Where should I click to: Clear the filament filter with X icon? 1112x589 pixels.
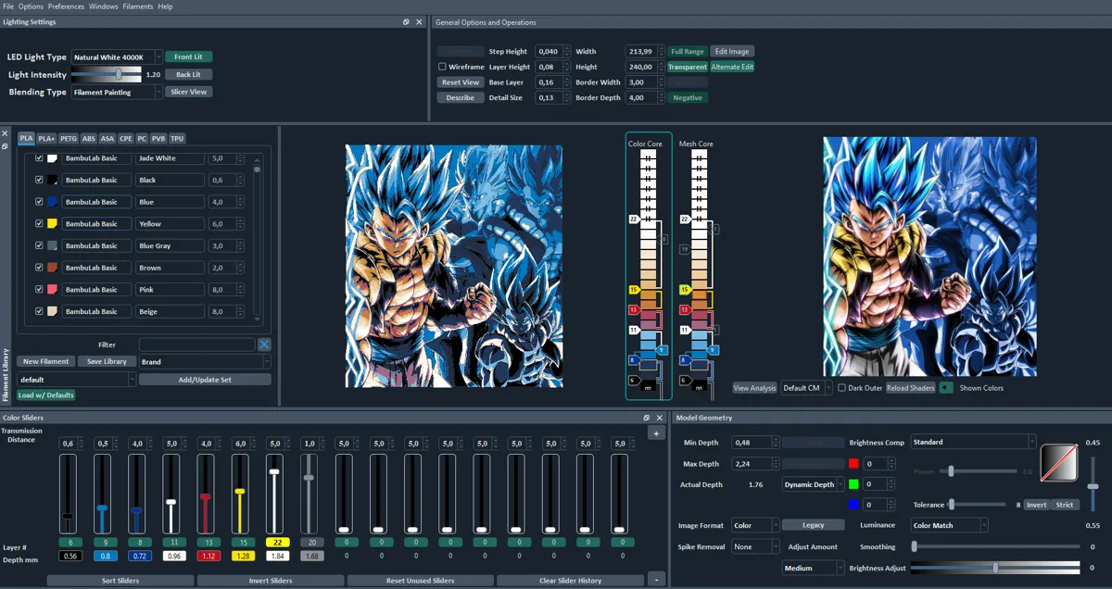point(264,345)
